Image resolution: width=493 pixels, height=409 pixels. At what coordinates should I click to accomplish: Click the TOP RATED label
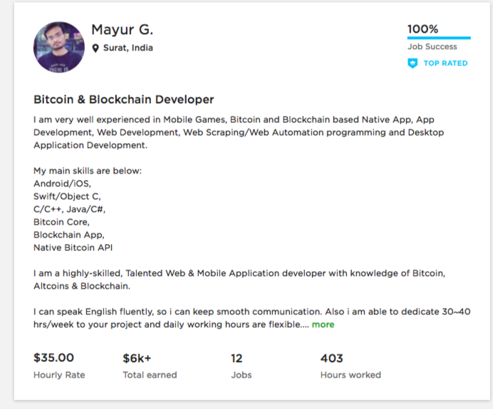(x=445, y=63)
